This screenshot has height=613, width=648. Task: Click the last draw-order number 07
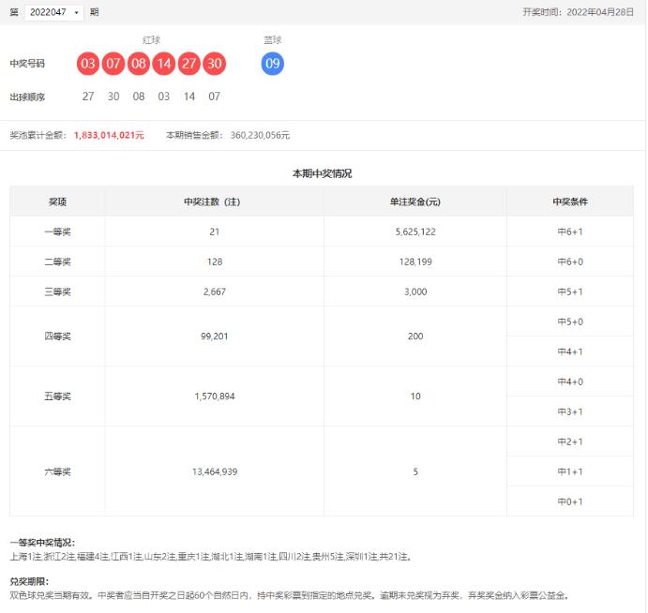(x=215, y=97)
